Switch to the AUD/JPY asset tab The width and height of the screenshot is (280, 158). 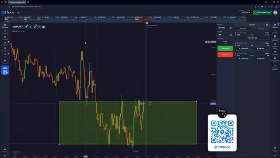point(32,19)
